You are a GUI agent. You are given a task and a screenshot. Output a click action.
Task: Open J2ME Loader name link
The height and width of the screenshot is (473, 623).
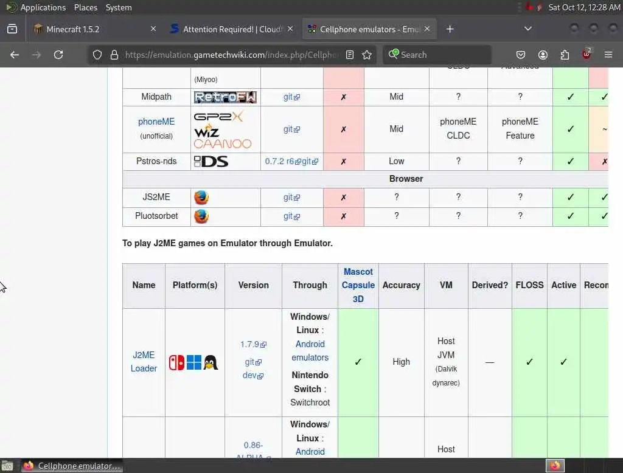[144, 362]
